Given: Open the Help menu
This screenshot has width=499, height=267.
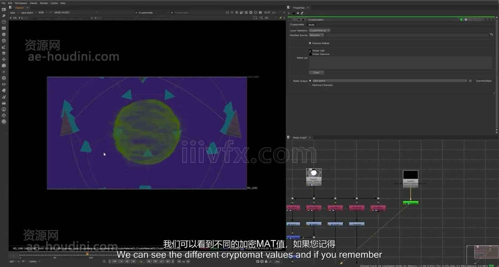Looking at the screenshot, I should [63, 3].
